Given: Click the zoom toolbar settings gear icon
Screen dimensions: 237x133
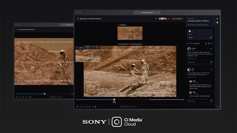Looking at the screenshot, I should (96, 48).
